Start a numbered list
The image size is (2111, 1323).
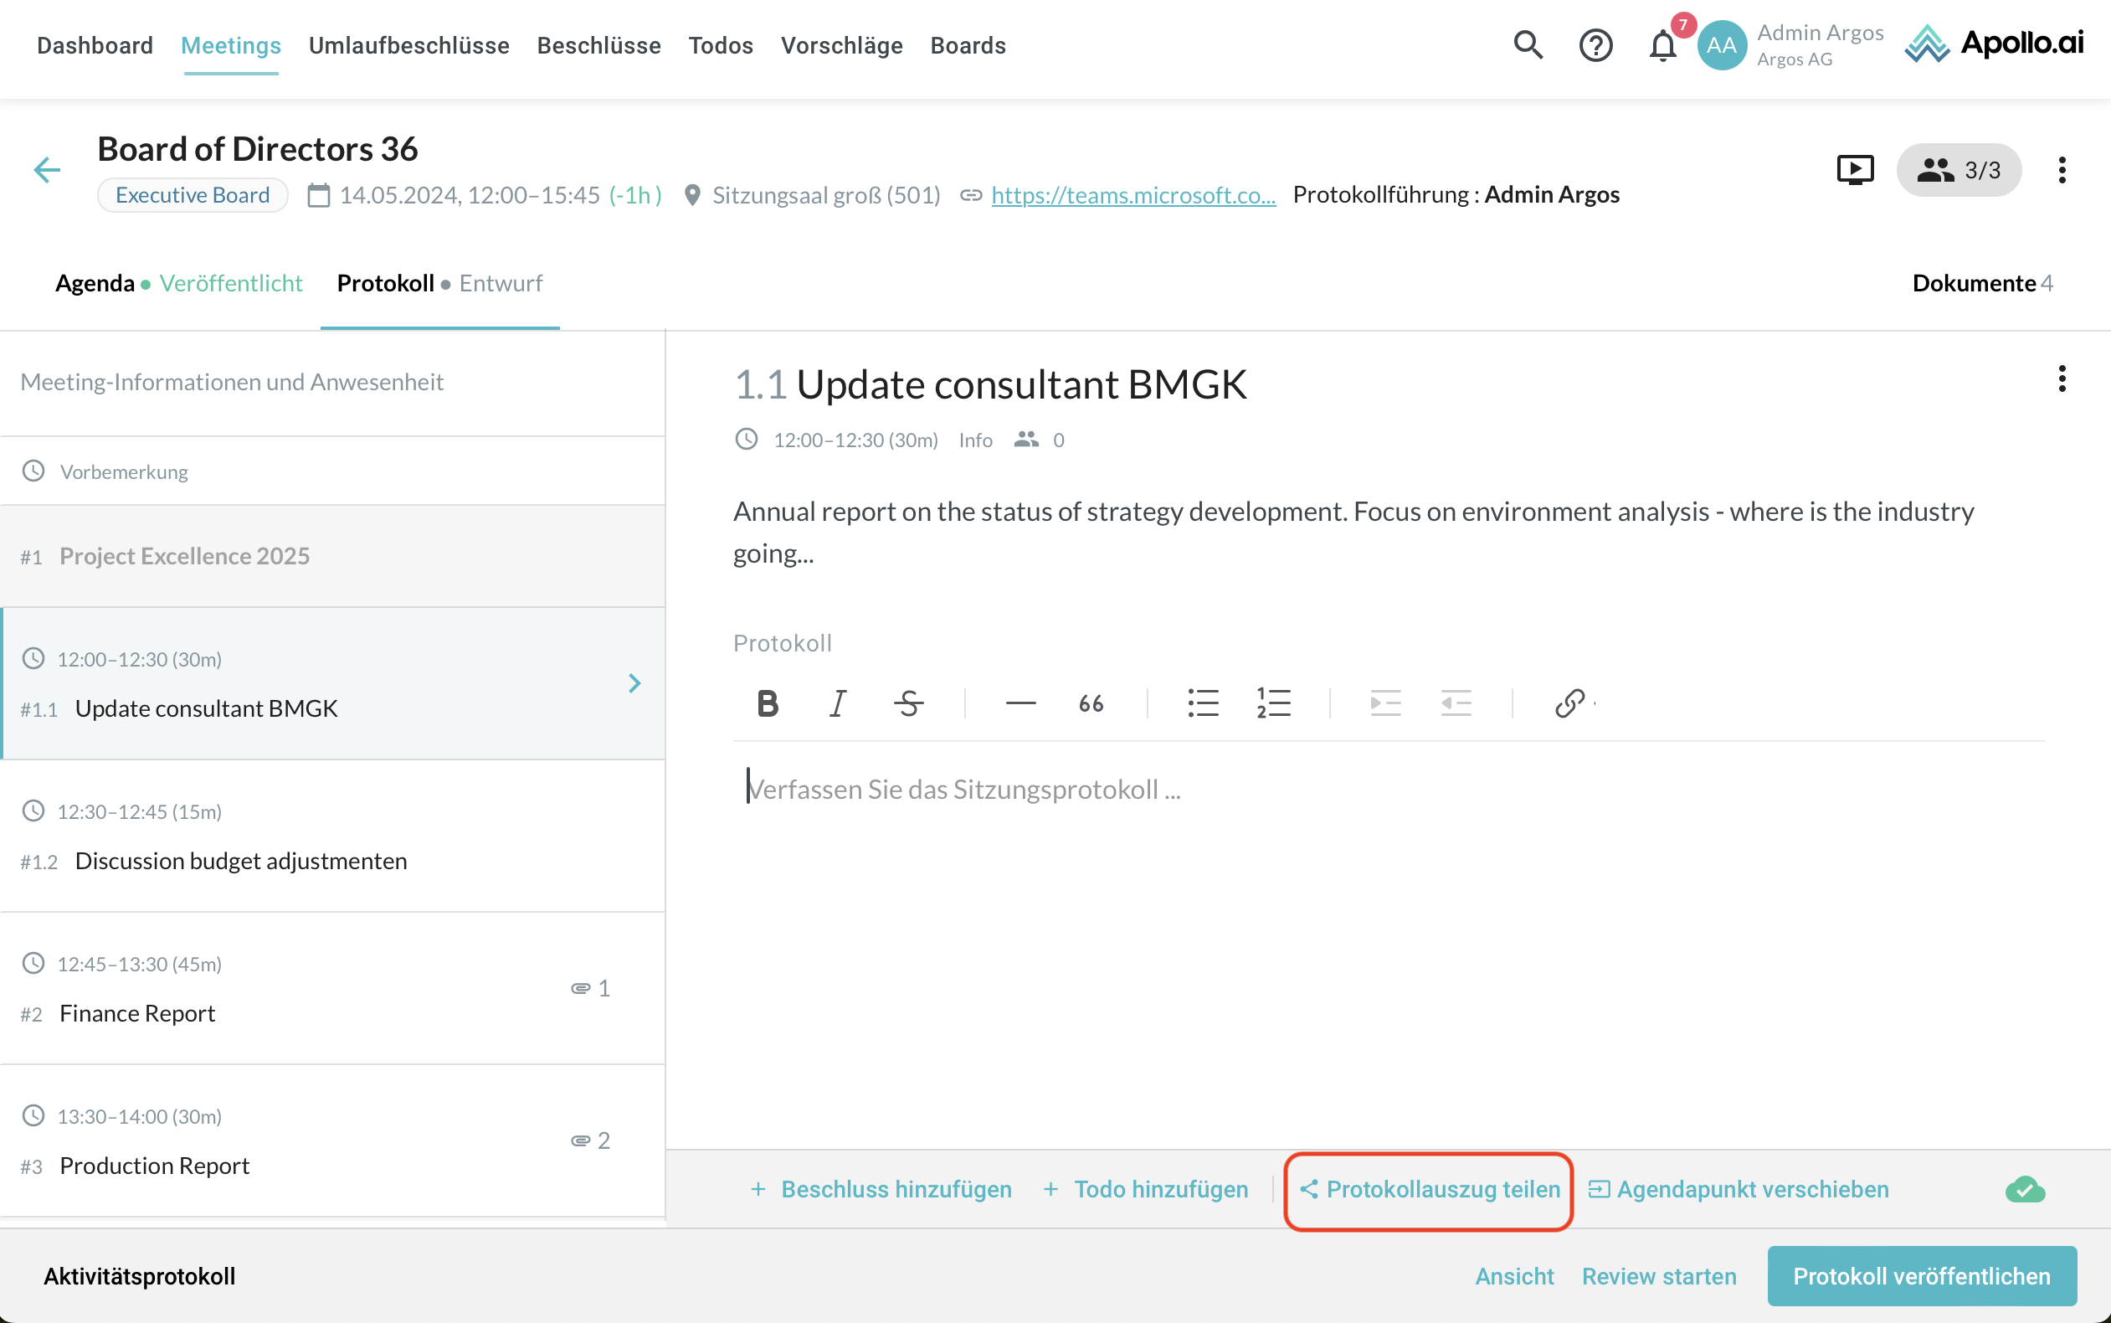1273,703
